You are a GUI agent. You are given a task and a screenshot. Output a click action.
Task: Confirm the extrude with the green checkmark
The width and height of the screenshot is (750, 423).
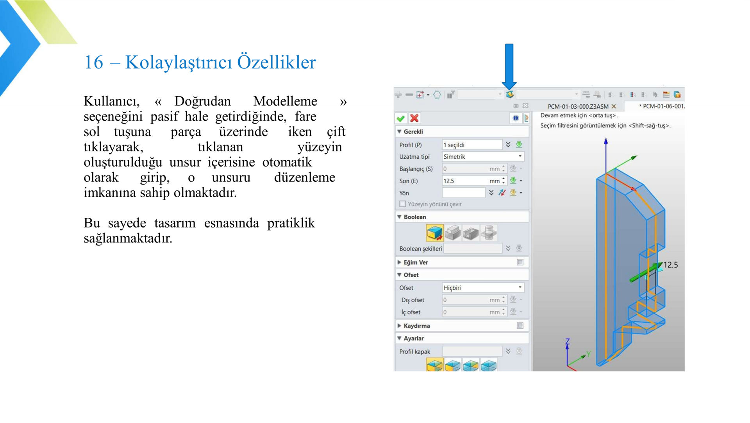400,118
